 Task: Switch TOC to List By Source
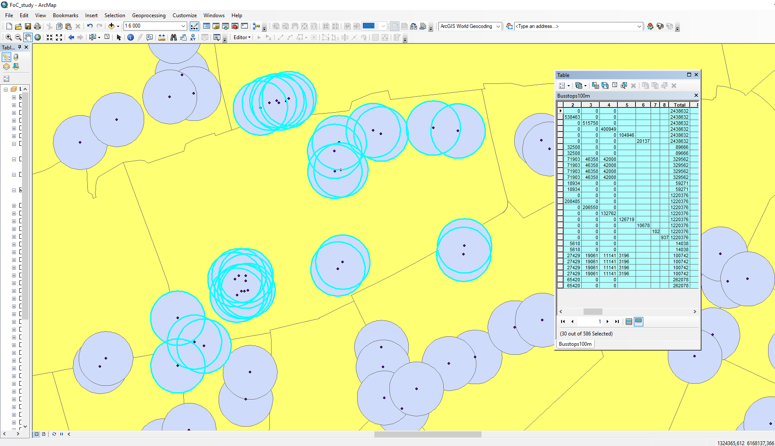[x=16, y=57]
